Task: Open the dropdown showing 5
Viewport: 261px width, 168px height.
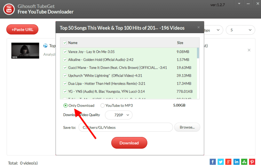Action: click(x=240, y=30)
